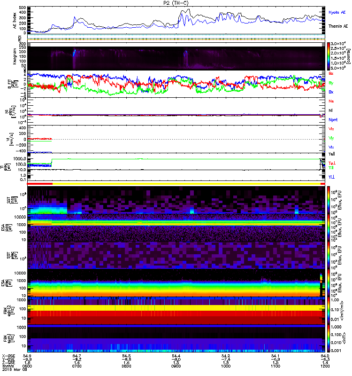Click the X-GSE value 54.0
The image size is (352, 376).
tap(325, 356)
